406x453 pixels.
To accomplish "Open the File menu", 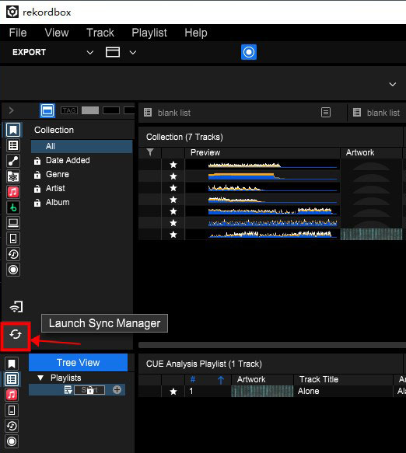I will pyautogui.click(x=18, y=33).
